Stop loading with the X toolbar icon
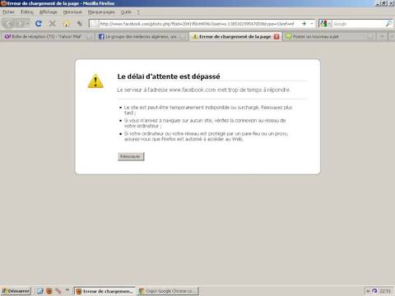This screenshot has width=395, height=296. [52, 24]
